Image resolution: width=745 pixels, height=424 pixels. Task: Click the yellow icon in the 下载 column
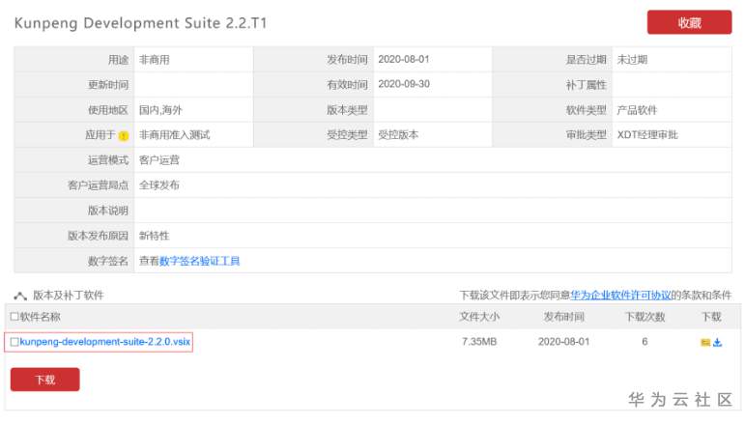click(x=705, y=342)
